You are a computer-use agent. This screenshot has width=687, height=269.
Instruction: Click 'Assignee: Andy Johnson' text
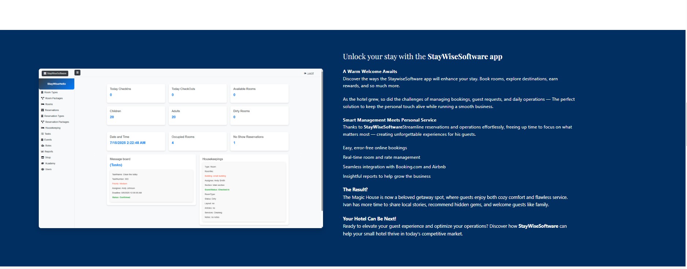click(x=123, y=188)
